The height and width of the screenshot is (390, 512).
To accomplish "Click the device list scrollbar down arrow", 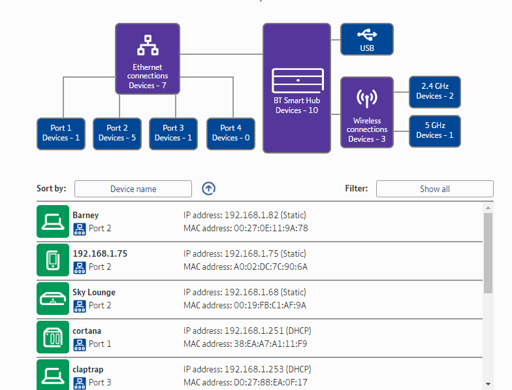I will click(x=488, y=383).
